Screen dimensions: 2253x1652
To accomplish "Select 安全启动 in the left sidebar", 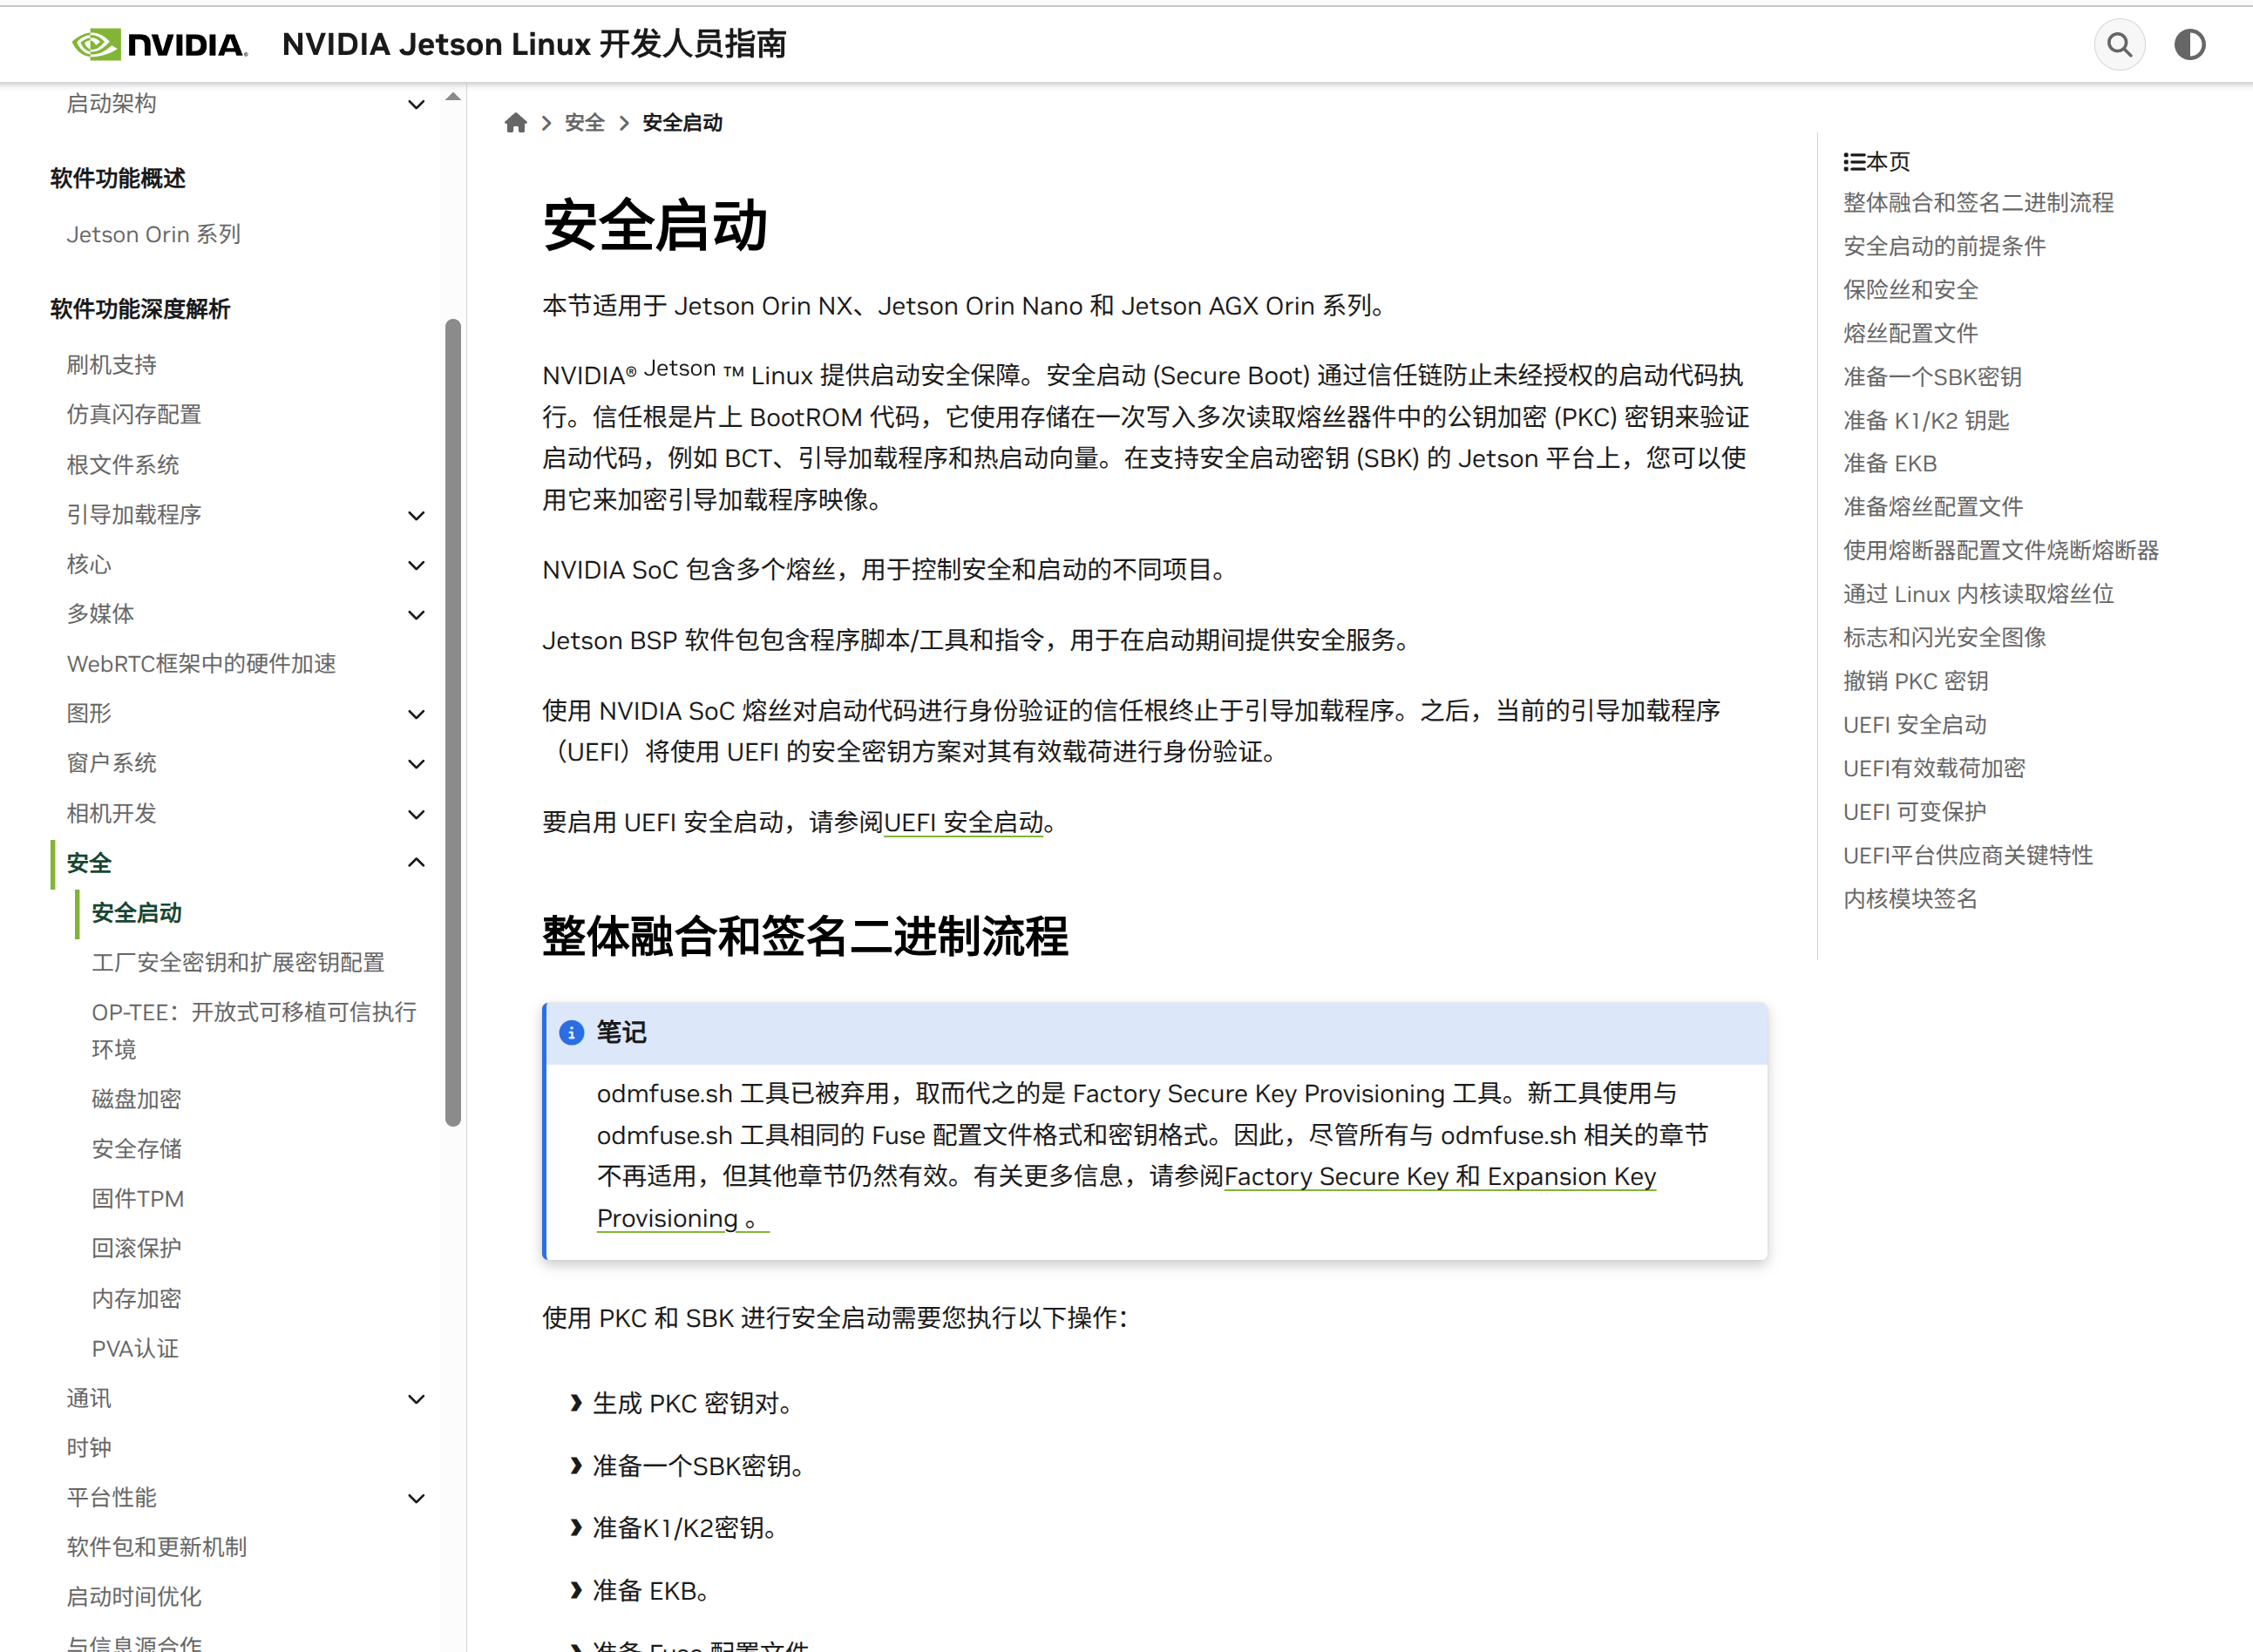I will [x=136, y=912].
